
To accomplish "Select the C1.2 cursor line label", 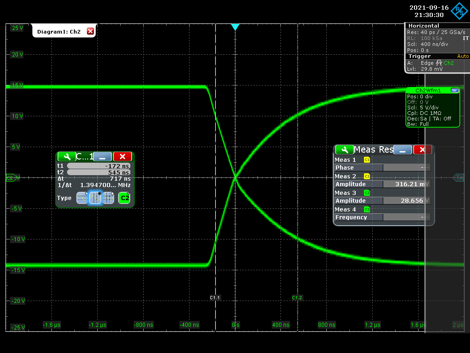I will pos(297,298).
